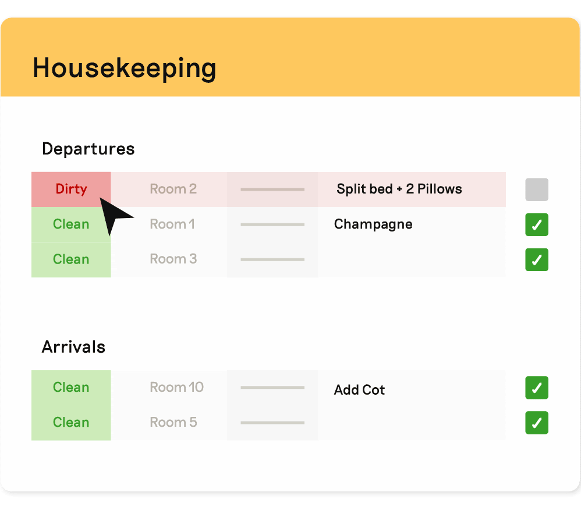This screenshot has width=581, height=509.
Task: Open the Arrivals section header
Action: [x=73, y=346]
